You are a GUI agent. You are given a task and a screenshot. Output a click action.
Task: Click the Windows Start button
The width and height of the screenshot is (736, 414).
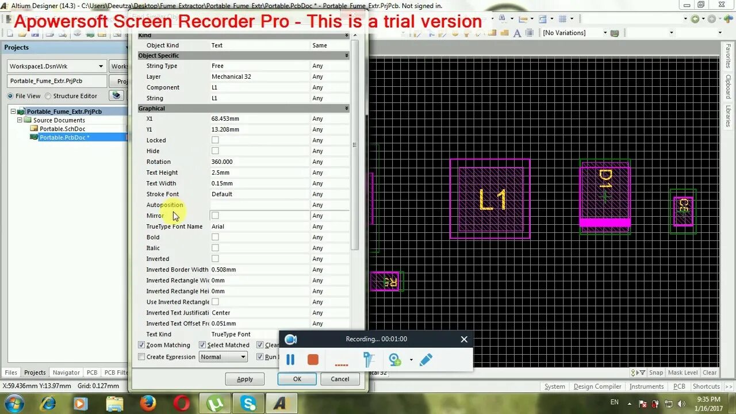pos(14,403)
